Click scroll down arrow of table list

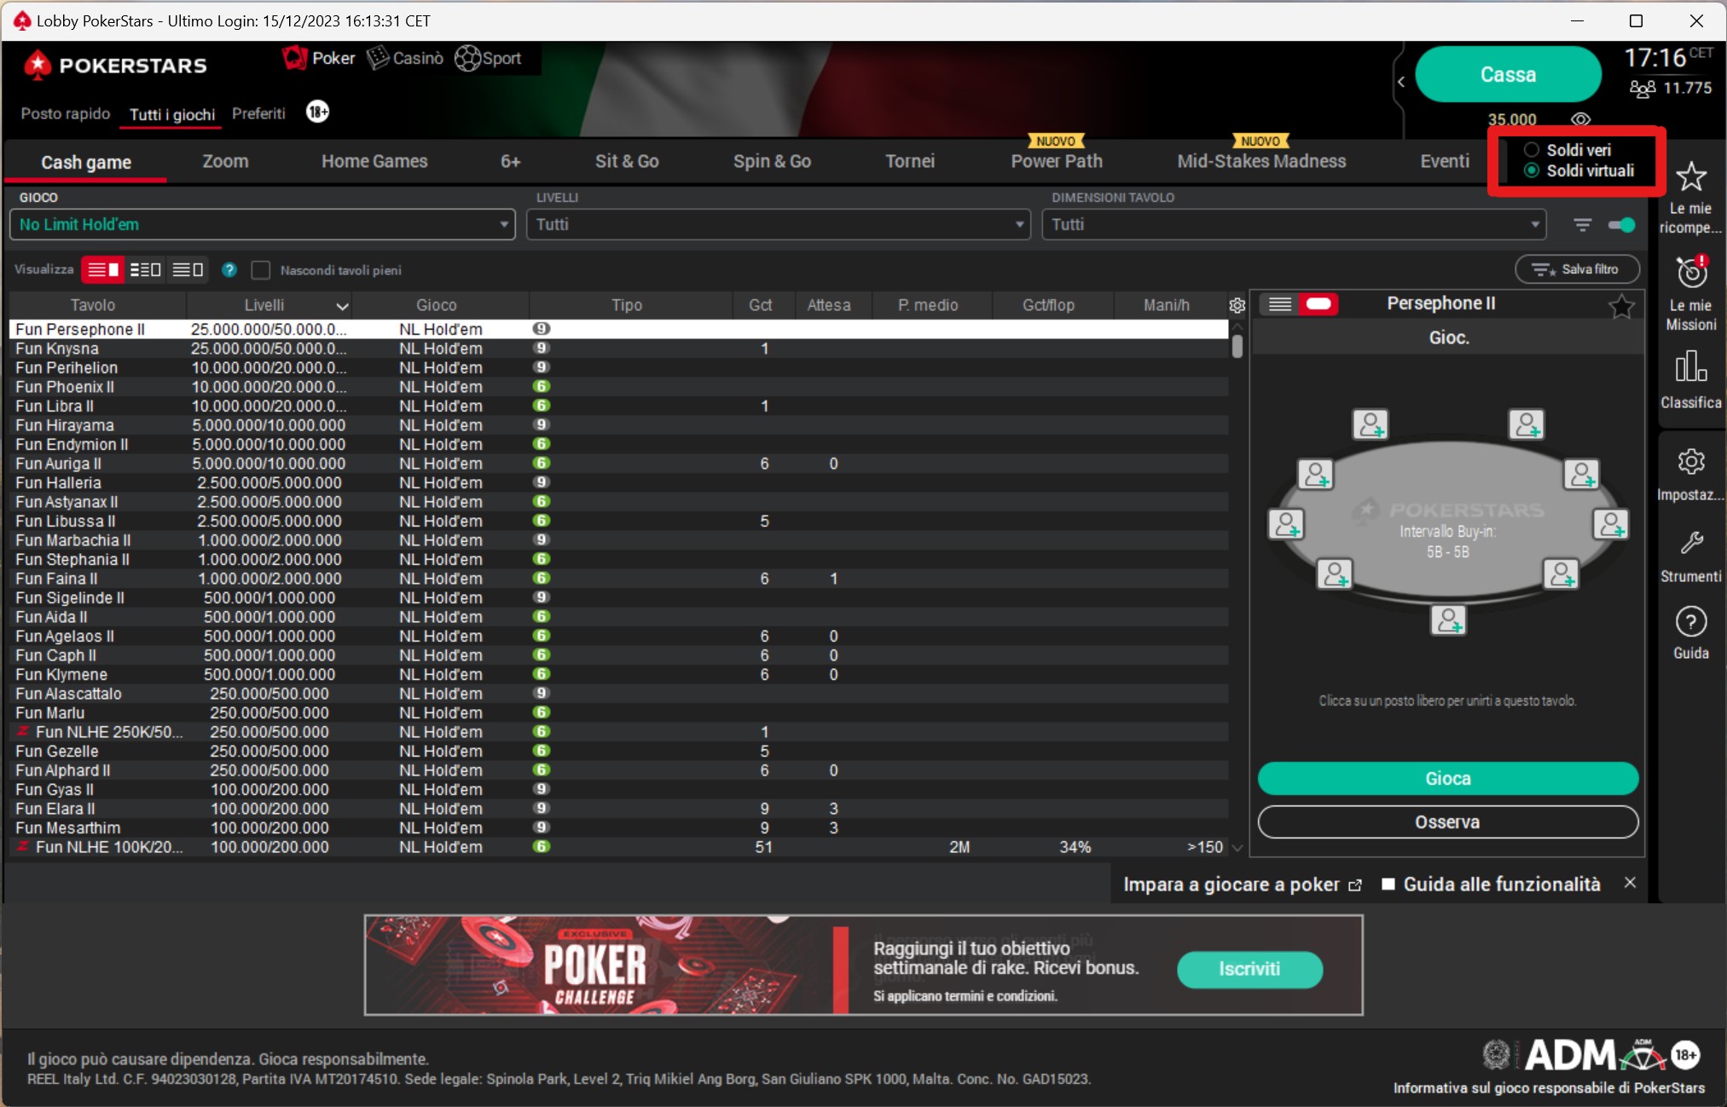(1237, 847)
